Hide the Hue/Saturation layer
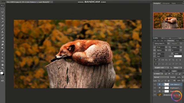Image resolution: width=184 pixels, height=103 pixels. [x=155, y=91]
